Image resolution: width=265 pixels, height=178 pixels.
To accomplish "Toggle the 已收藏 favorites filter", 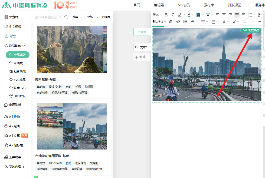I will [x=106, y=17].
